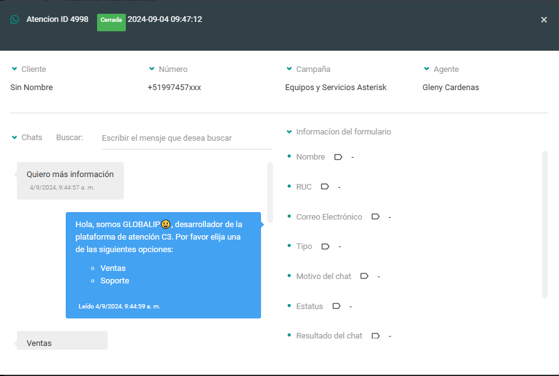This screenshot has height=376, width=559.
Task: Click the 'Atencion ID 4998' title
Action: coord(58,19)
